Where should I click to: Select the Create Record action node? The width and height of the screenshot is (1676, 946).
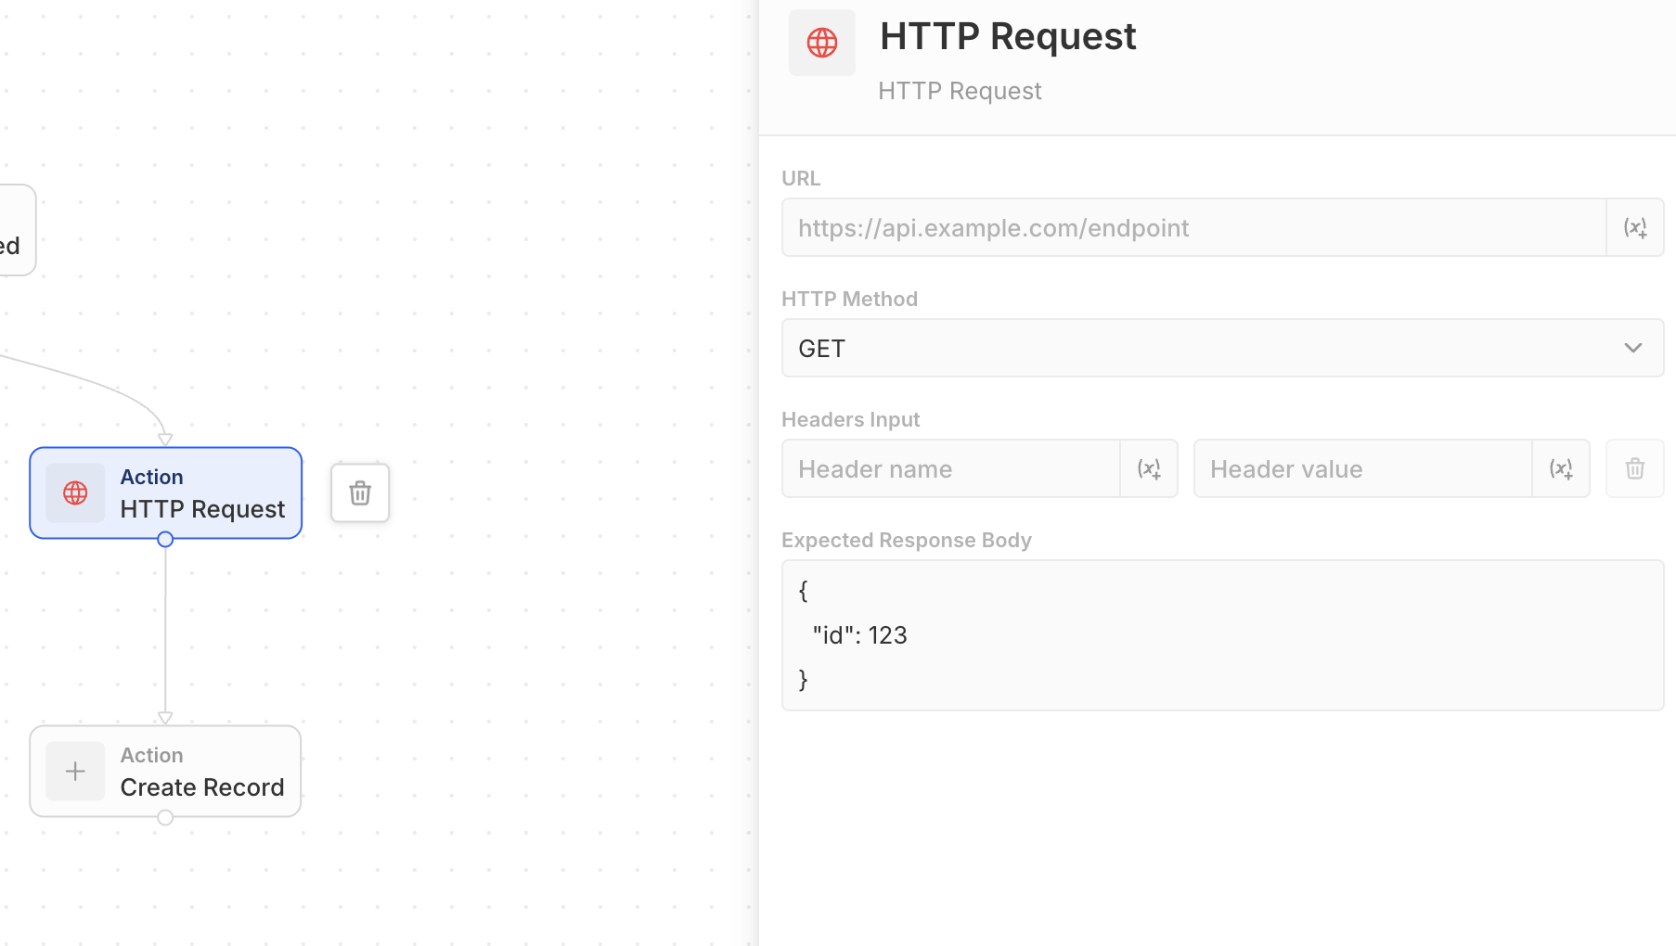202,772
